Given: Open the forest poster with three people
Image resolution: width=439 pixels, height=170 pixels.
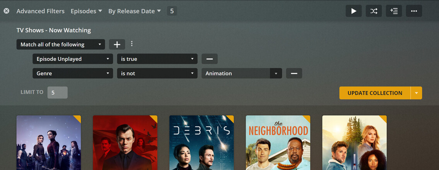Looking at the screenshot, I should (354, 143).
